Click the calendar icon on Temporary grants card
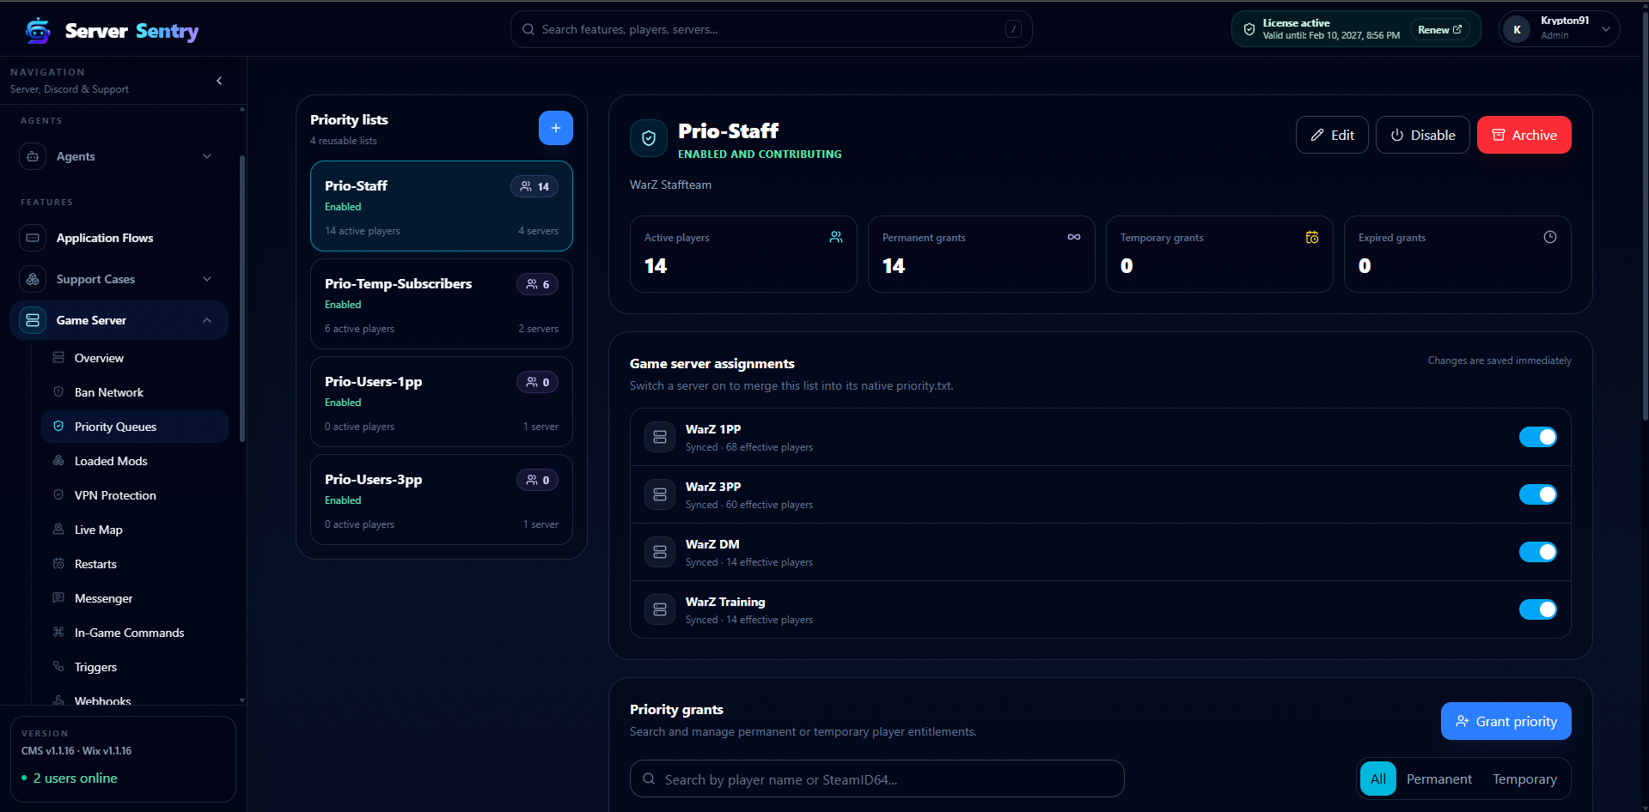 pos(1312,237)
